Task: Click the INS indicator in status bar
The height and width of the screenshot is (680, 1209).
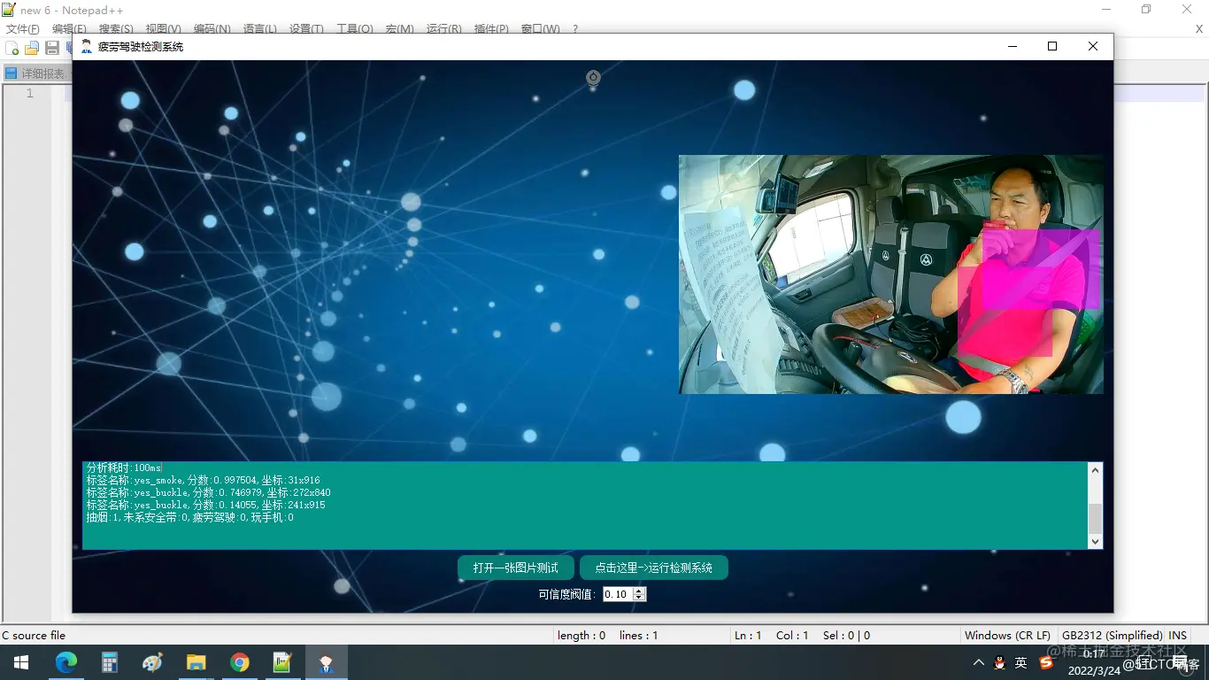Action: [x=1178, y=635]
